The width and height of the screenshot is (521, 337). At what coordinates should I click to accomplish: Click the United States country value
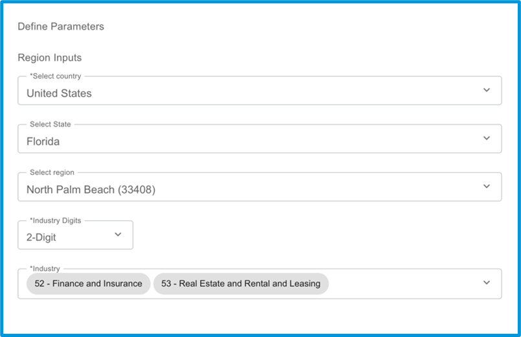coord(59,94)
